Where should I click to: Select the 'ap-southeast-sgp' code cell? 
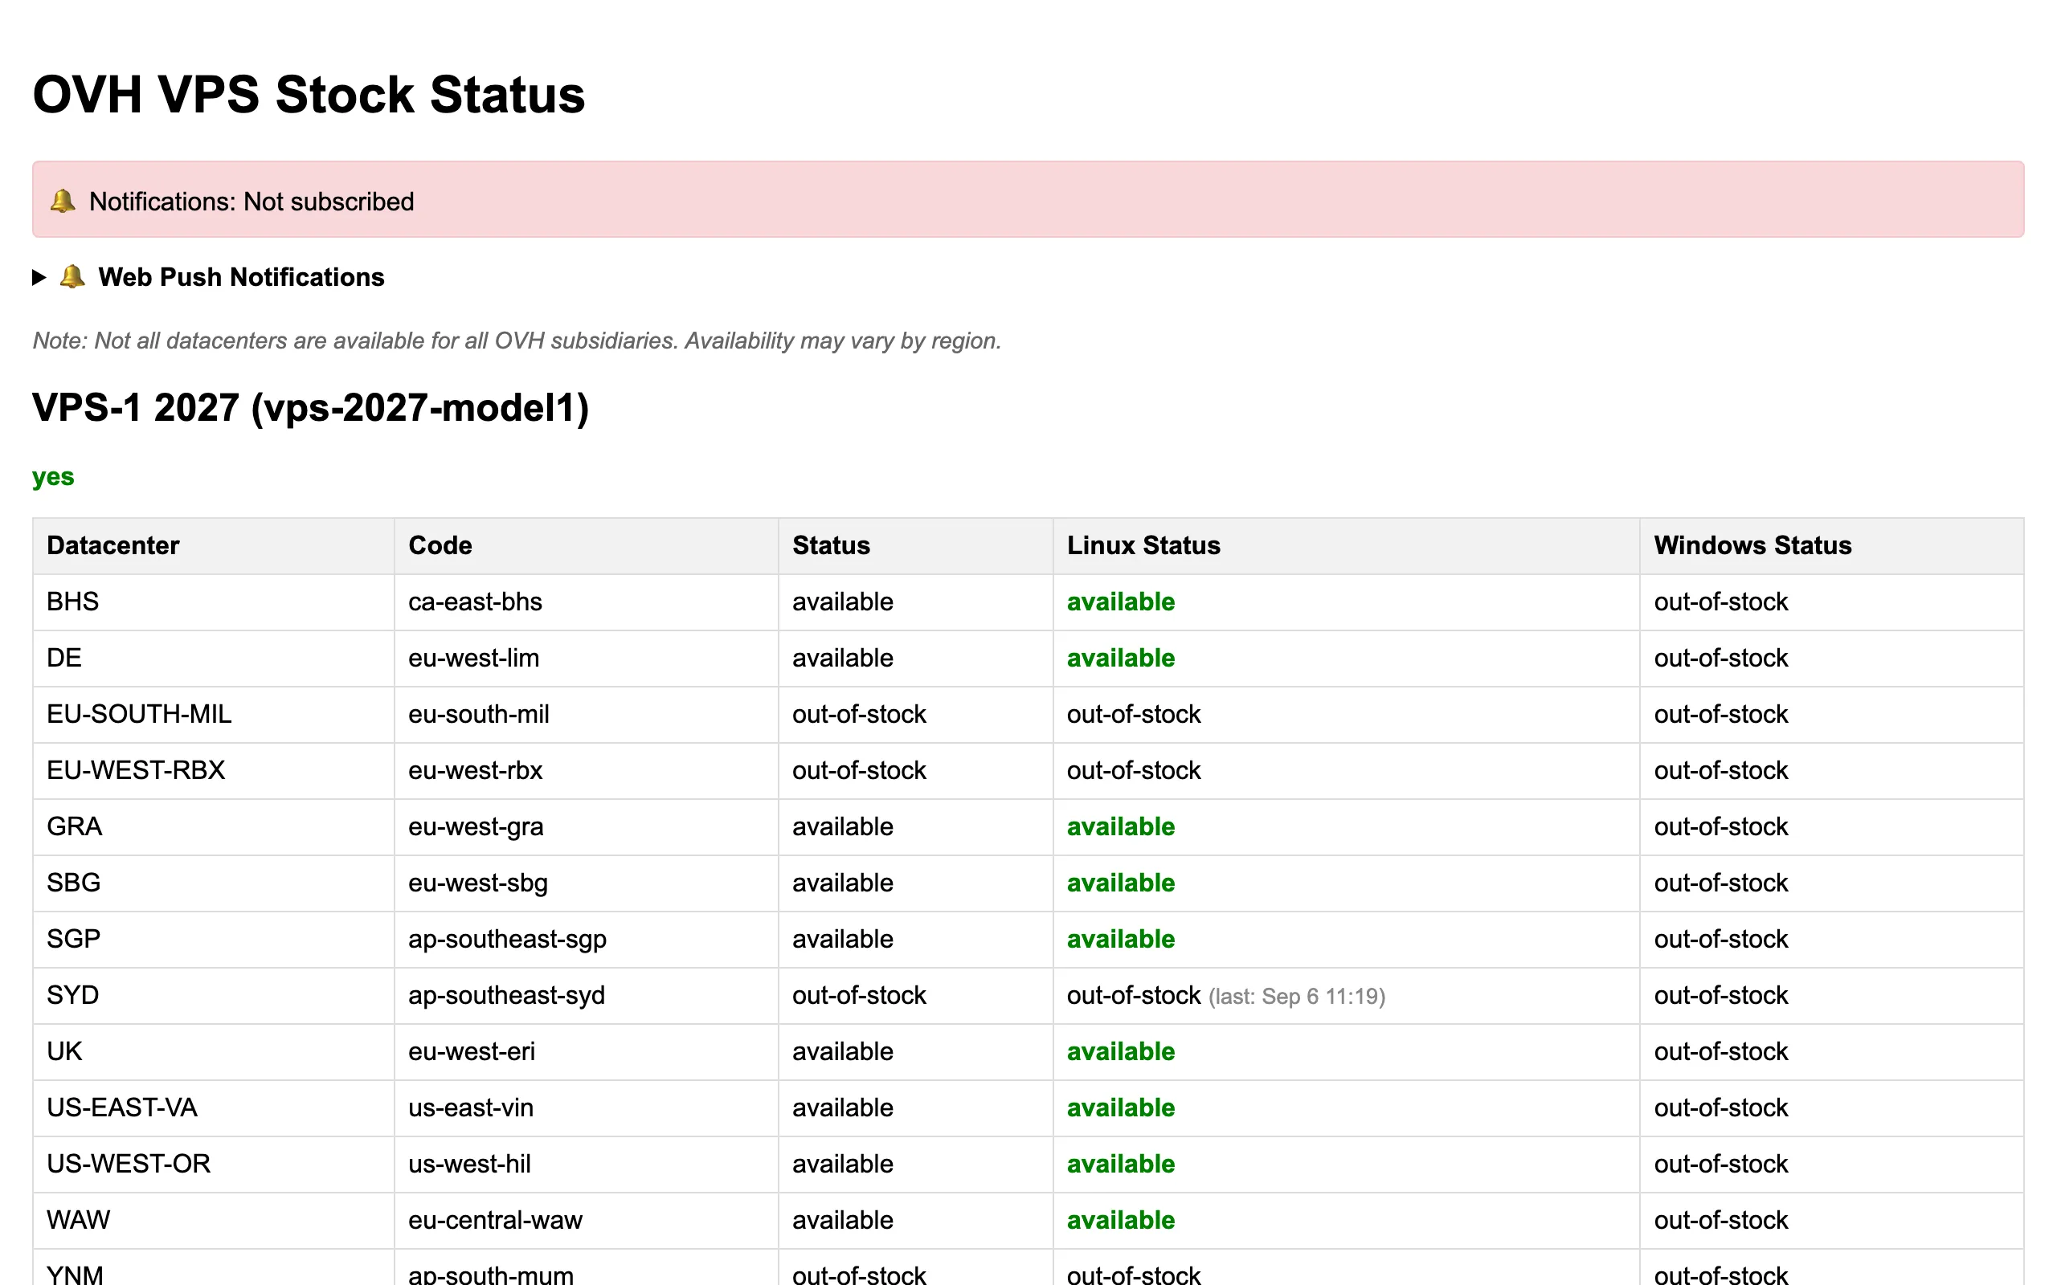pos(586,938)
